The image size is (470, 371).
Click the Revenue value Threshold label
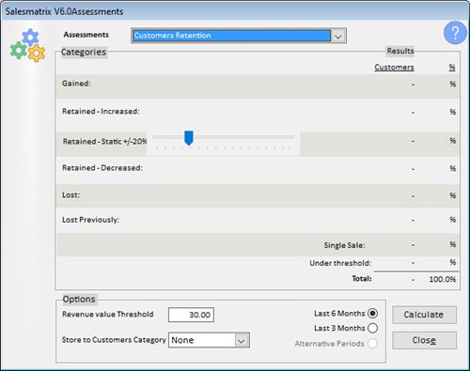click(x=108, y=314)
